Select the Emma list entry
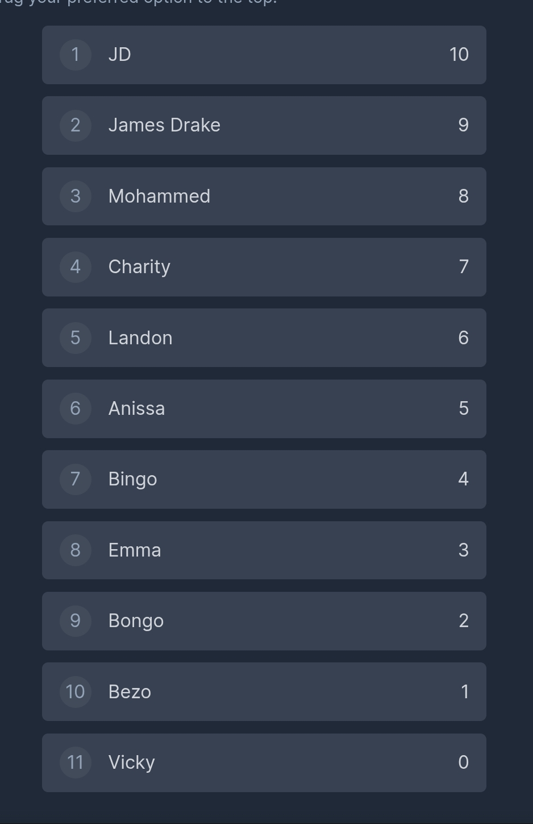Image resolution: width=533 pixels, height=824 pixels. coord(264,550)
